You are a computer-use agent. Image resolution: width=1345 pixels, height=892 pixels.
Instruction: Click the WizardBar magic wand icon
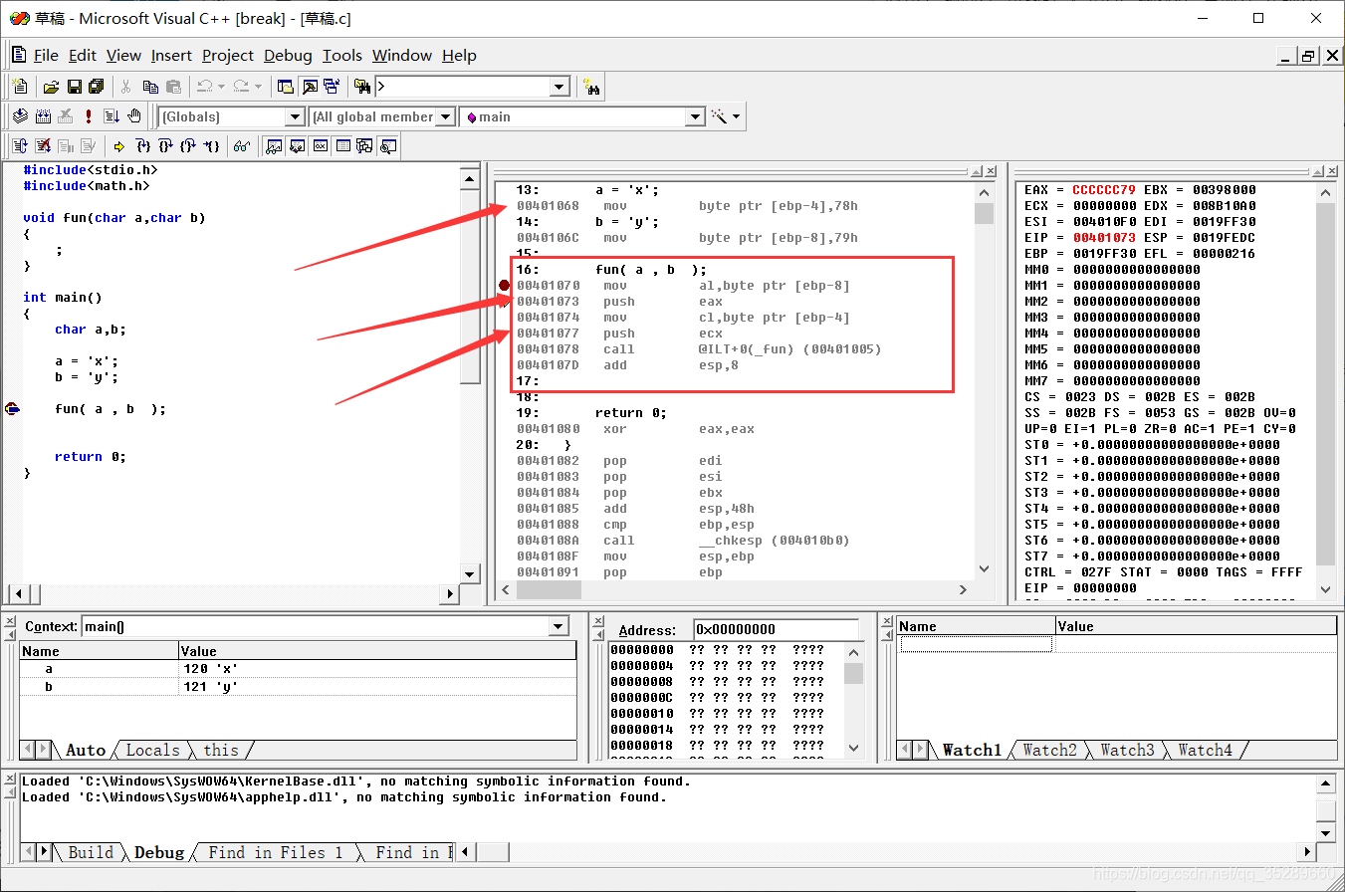point(719,116)
